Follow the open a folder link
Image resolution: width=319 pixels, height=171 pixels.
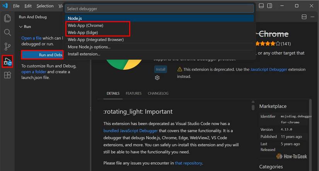34,72
